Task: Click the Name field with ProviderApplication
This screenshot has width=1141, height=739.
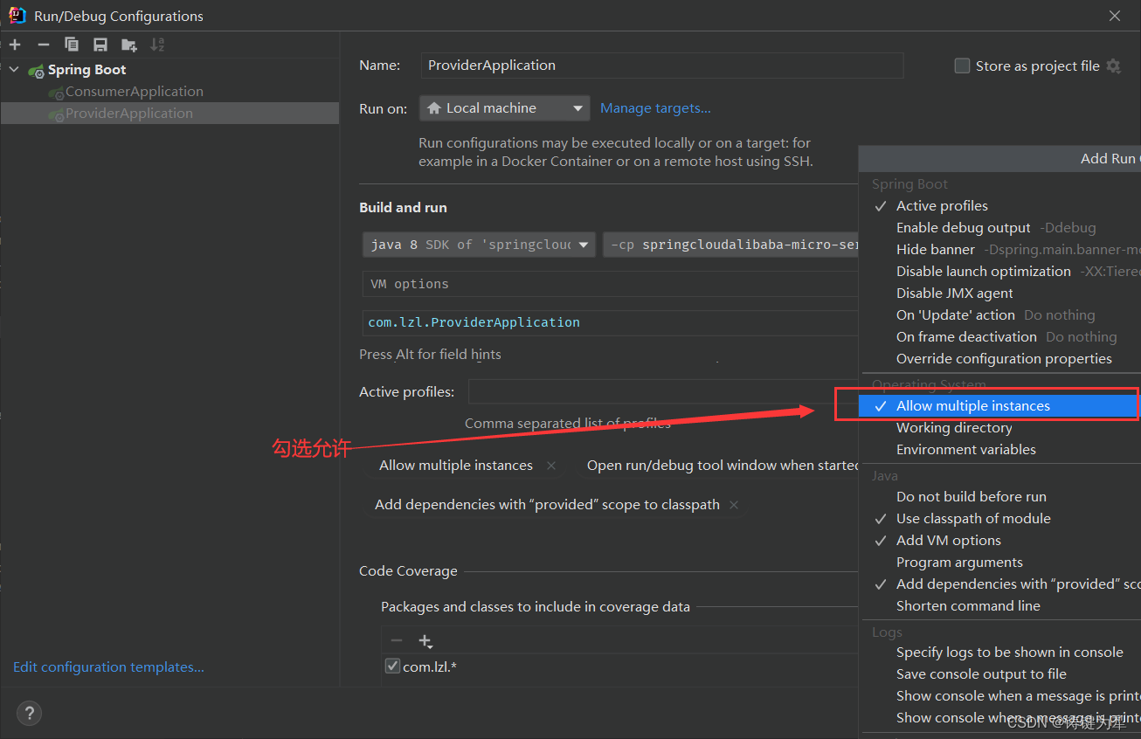Action: (x=662, y=66)
